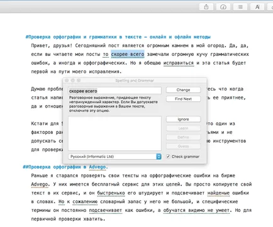The image size is (273, 227).
Task: Click the Ignore button
Action: click(183, 119)
